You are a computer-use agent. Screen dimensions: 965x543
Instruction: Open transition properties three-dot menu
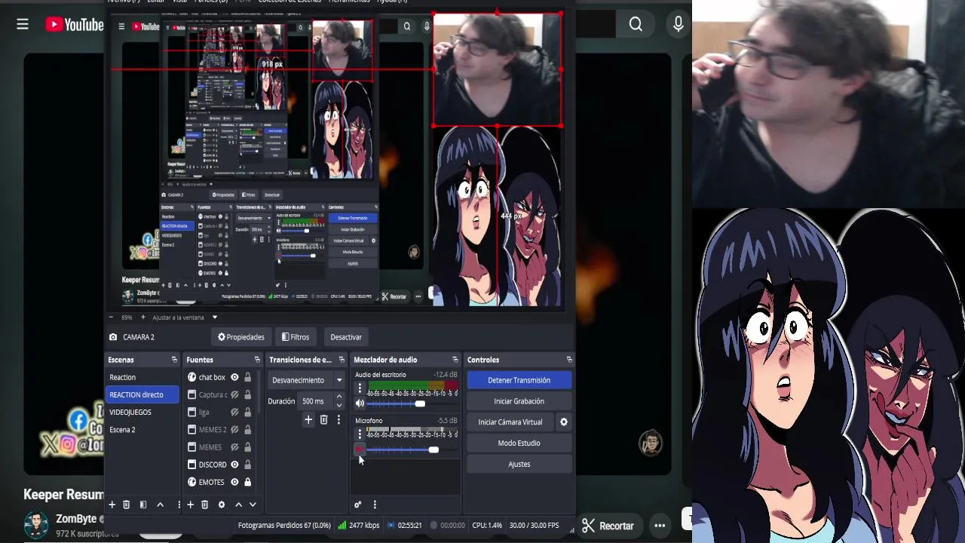[x=339, y=420]
